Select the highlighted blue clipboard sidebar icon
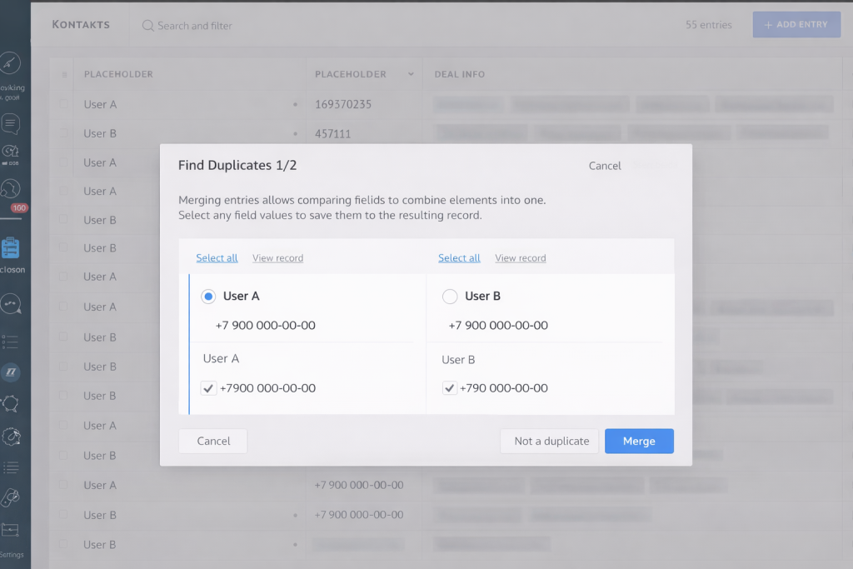Viewport: 853px width, 569px height. pyautogui.click(x=12, y=248)
